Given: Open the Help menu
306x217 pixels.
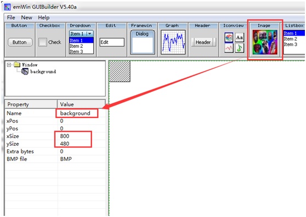Looking at the screenshot, I should pos(43,17).
